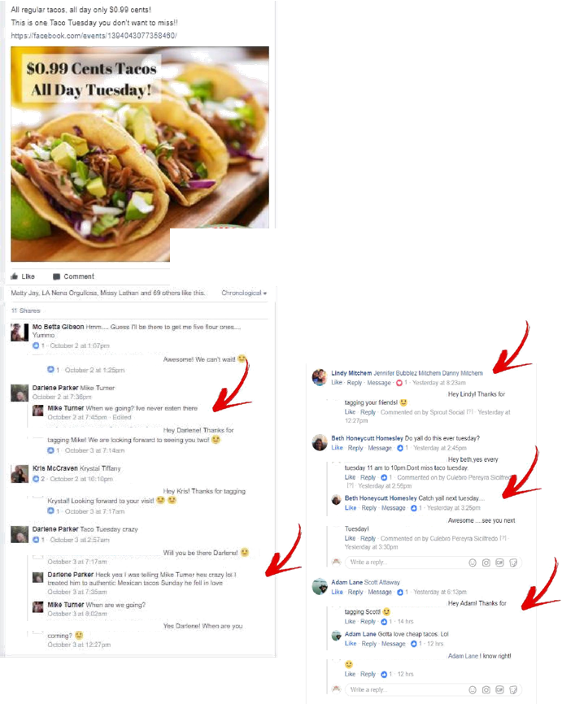Like Lindy Mitchem's comment
This screenshot has height=704, width=562.
click(337, 383)
